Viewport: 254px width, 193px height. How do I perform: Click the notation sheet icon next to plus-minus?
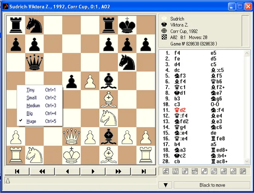(175, 171)
